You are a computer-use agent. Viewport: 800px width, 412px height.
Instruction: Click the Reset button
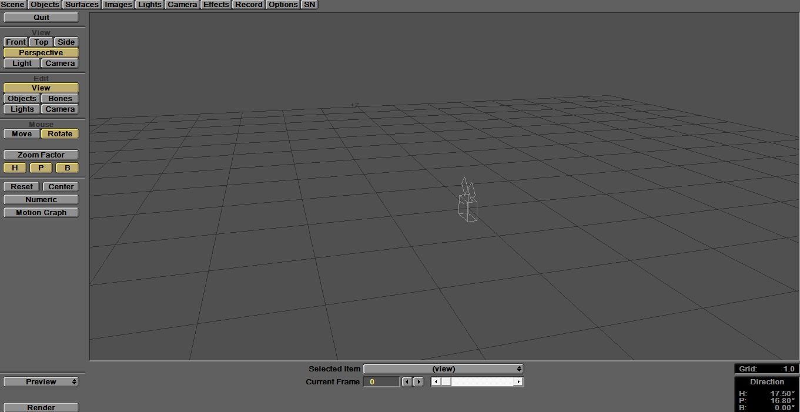coord(22,187)
